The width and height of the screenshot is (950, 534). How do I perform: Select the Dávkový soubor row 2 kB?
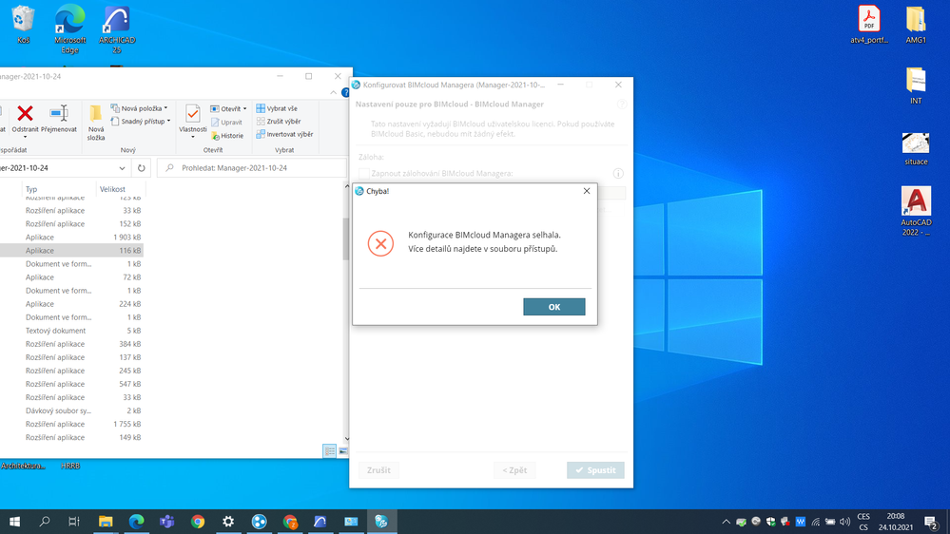(x=71, y=410)
